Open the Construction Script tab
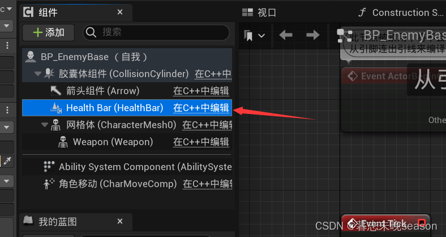 click(x=402, y=12)
